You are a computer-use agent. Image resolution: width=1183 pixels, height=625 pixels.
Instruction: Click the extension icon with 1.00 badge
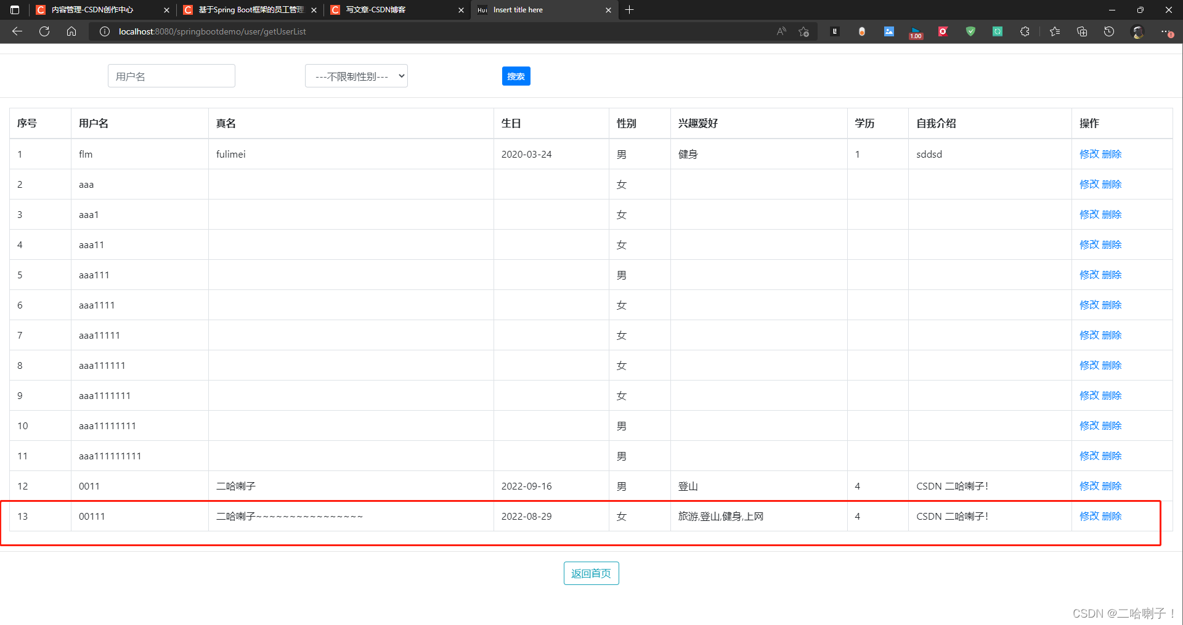click(x=916, y=33)
